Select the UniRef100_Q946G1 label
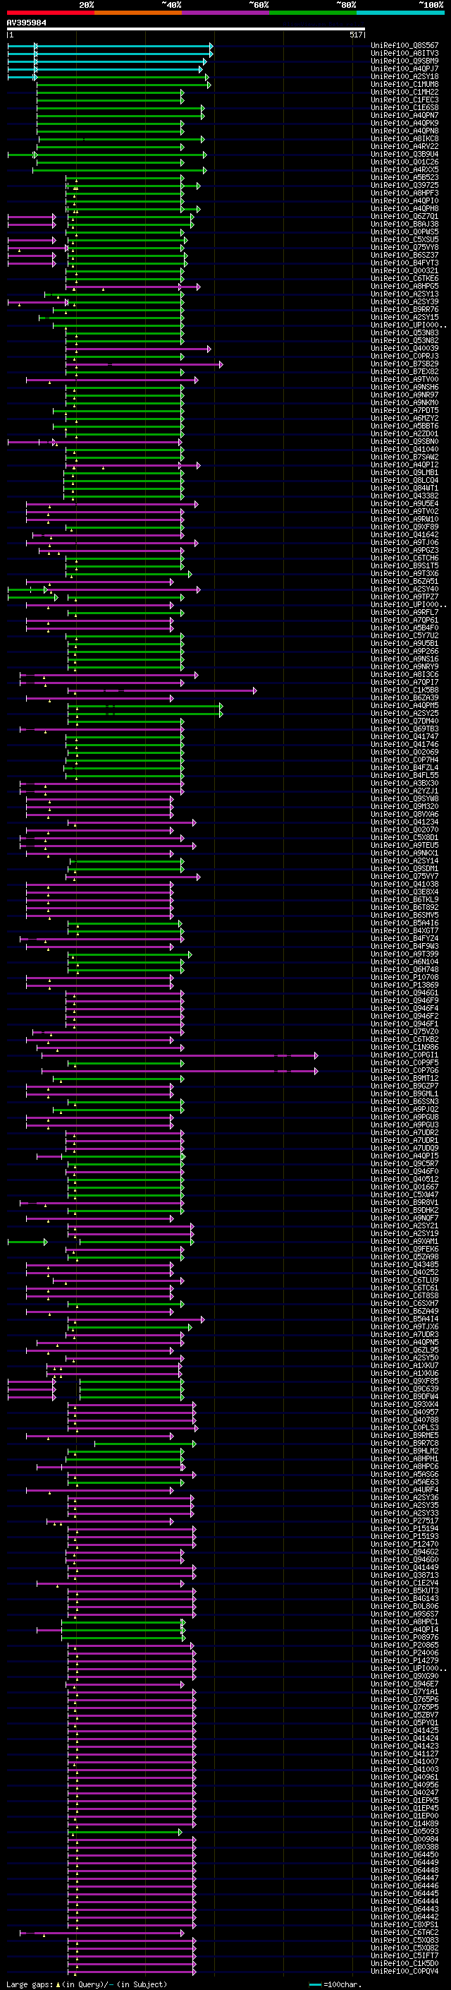The image size is (451, 1990). tap(404, 993)
